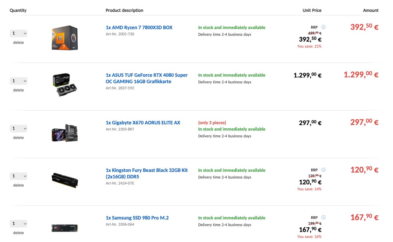The width and height of the screenshot is (393, 242).
Task: Open Kingston Fury Beast RAM thumbnail
Action: point(65,180)
